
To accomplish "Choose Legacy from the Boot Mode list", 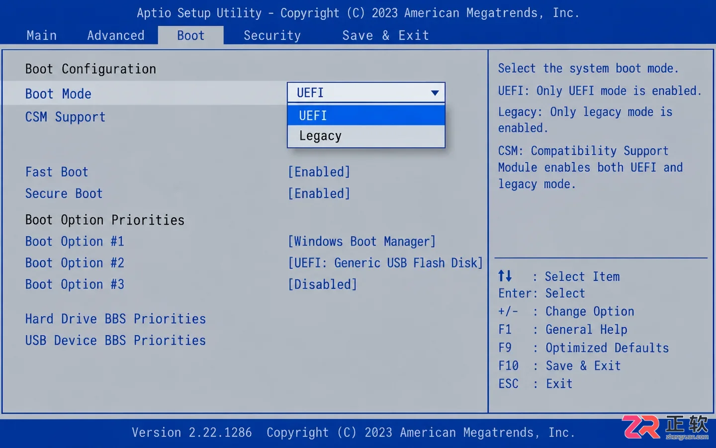I will (366, 136).
